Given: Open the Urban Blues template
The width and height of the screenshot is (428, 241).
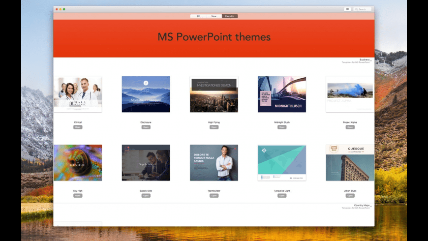Looking at the screenshot, I should point(350,196).
